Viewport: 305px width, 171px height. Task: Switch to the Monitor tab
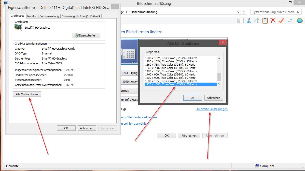click(x=32, y=16)
